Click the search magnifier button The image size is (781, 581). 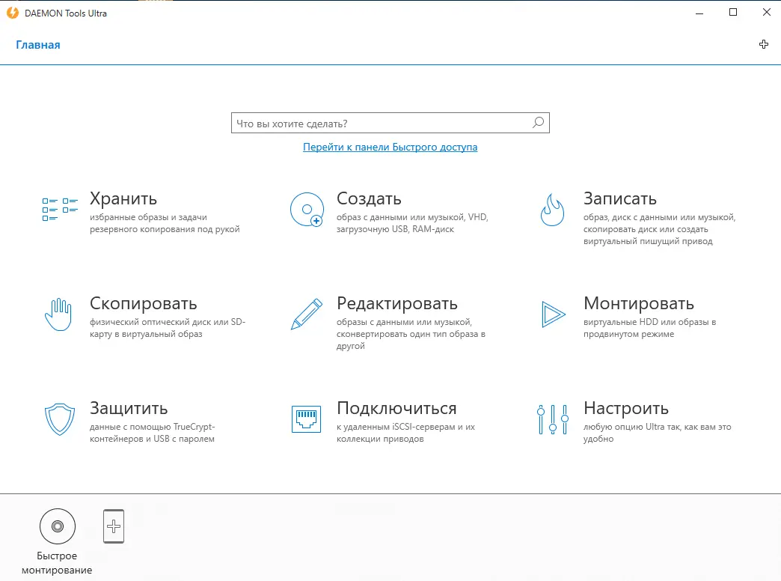tap(537, 122)
